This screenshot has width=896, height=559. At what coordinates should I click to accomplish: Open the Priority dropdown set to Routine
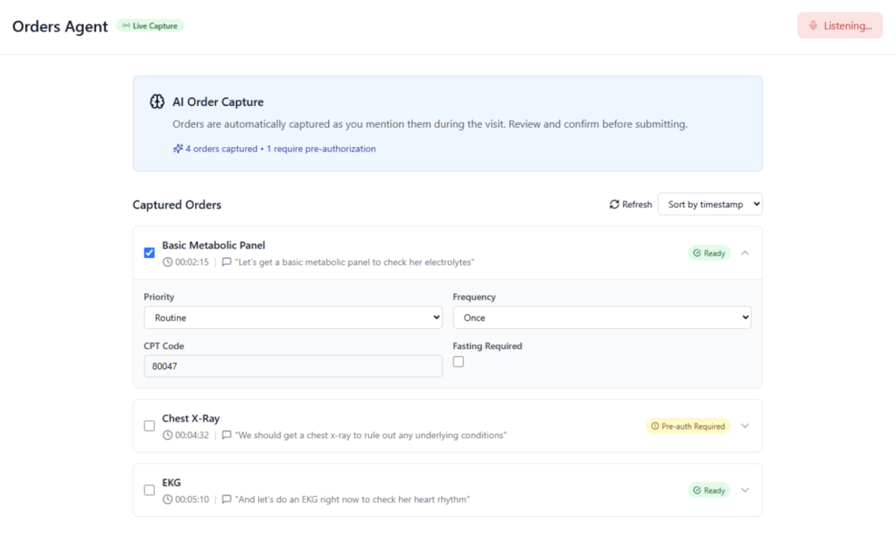[x=293, y=318]
